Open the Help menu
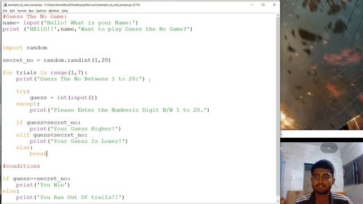Viewport: 363px width, 204px height. coord(65,11)
